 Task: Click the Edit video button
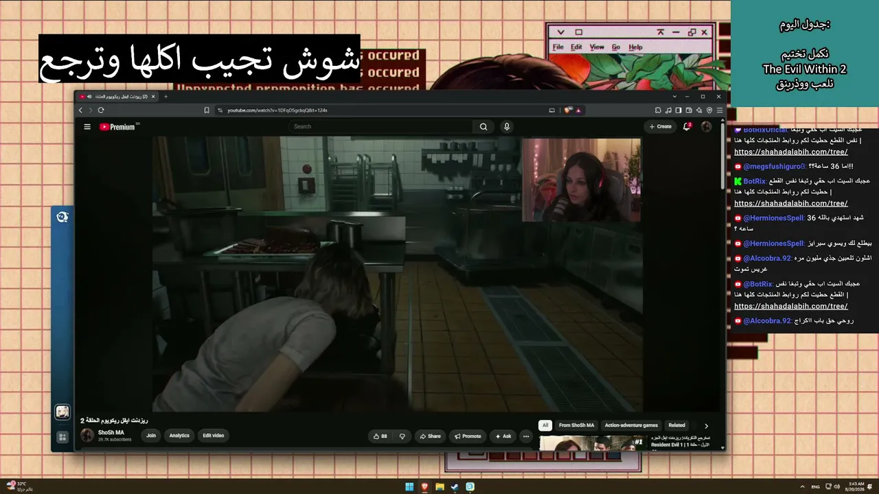point(213,436)
